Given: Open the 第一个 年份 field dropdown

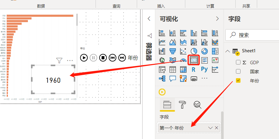Looking at the screenshot, I should pos(210,128).
